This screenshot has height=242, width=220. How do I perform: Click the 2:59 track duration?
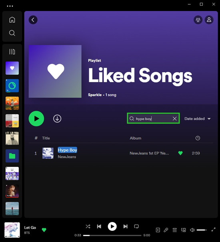point(196,153)
